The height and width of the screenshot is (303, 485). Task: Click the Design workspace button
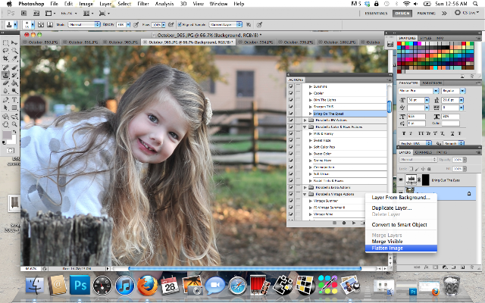[404, 14]
